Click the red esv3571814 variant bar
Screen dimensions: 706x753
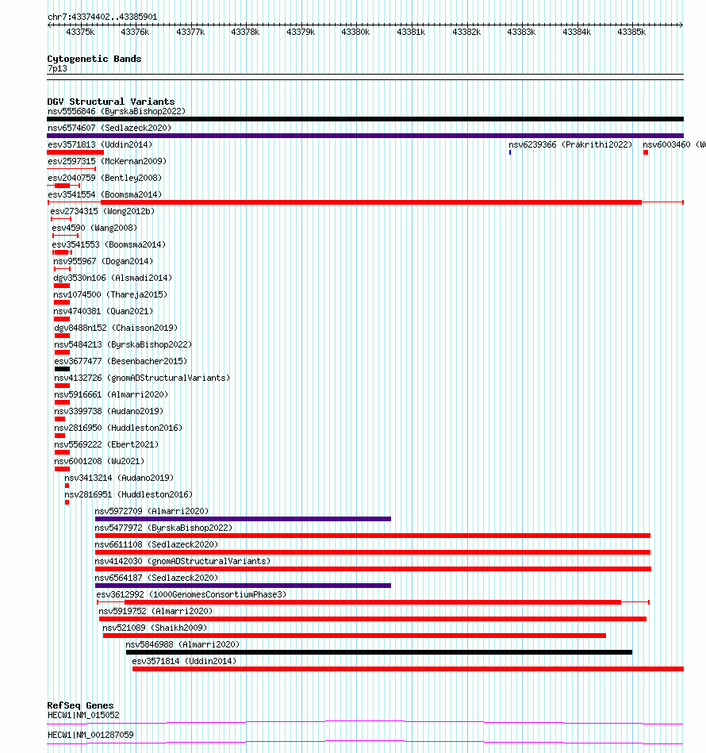tap(408, 670)
